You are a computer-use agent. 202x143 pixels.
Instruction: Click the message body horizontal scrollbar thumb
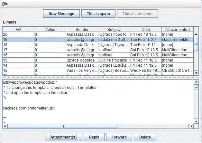click(63, 126)
